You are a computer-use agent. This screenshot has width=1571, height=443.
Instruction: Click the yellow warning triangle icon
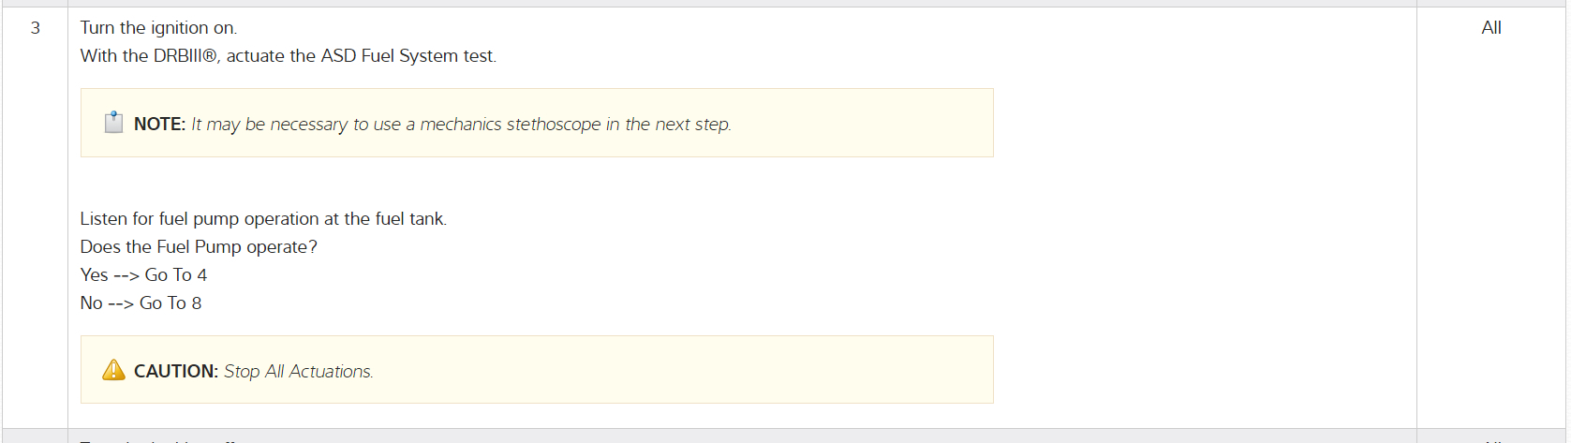pyautogui.click(x=113, y=370)
